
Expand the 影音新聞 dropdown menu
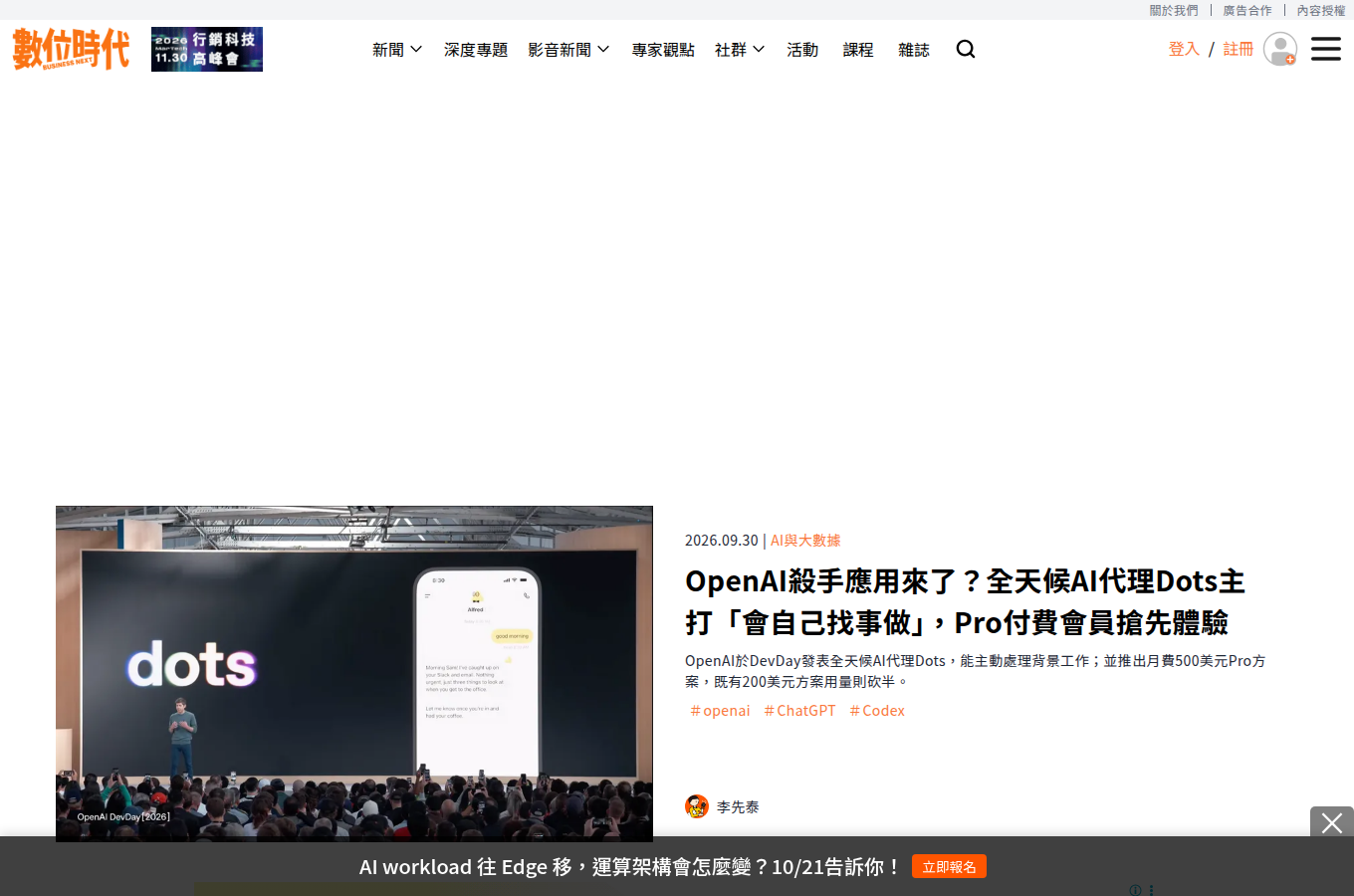click(x=568, y=50)
